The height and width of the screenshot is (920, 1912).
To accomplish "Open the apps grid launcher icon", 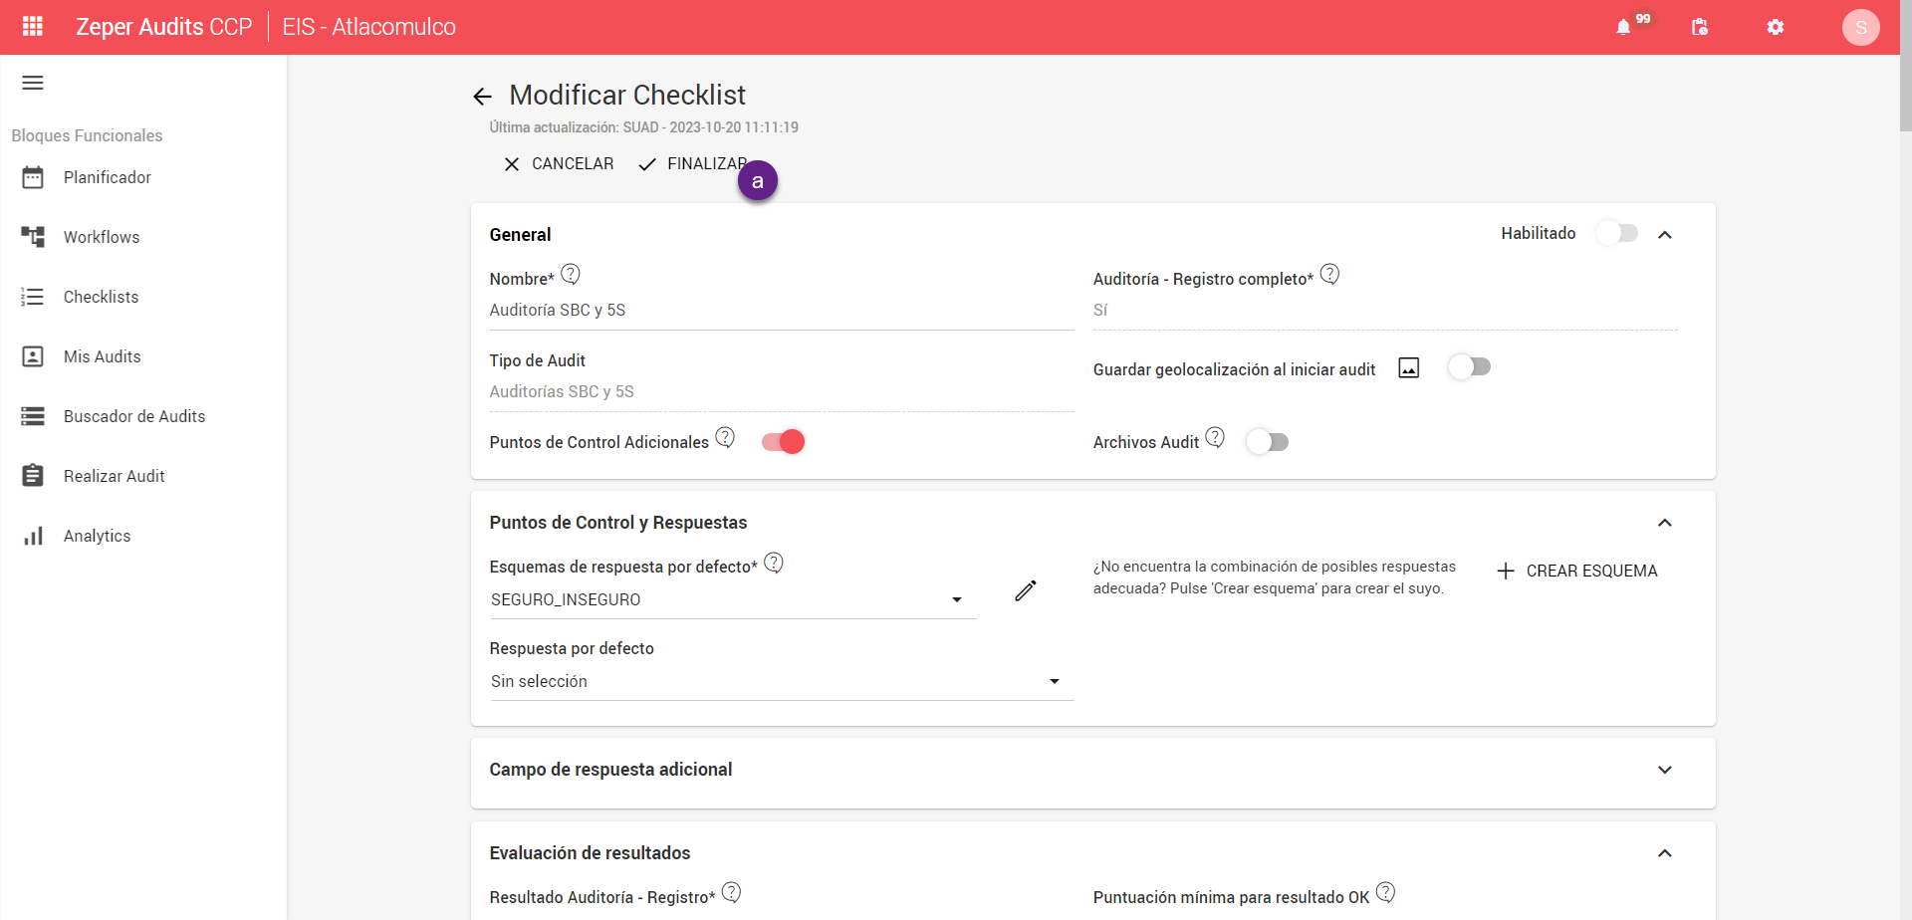I will [x=33, y=27].
